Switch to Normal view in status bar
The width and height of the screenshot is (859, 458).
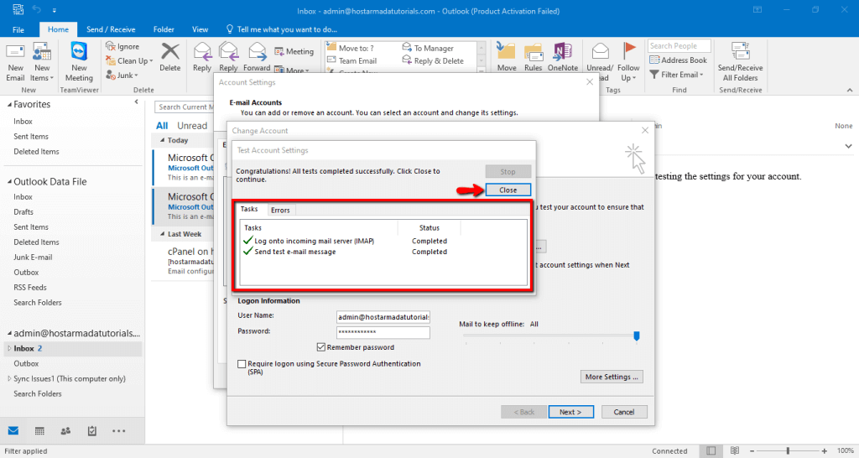(x=711, y=451)
